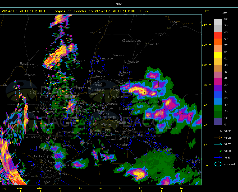The height and width of the screenshot is (192, 238).
Task: Click the 'km' unit label at top-right
Action: tap(207, 11)
